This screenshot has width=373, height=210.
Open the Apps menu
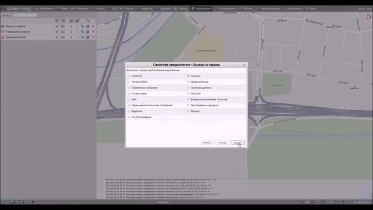click(x=311, y=9)
